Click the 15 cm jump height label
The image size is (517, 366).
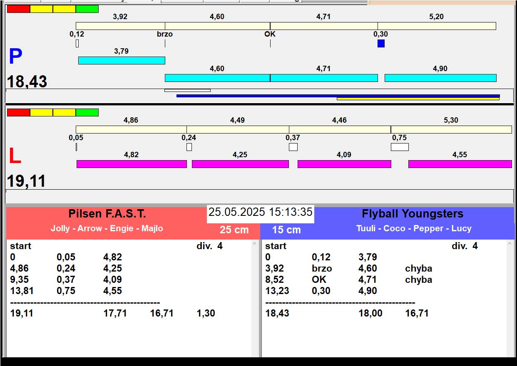point(286,230)
